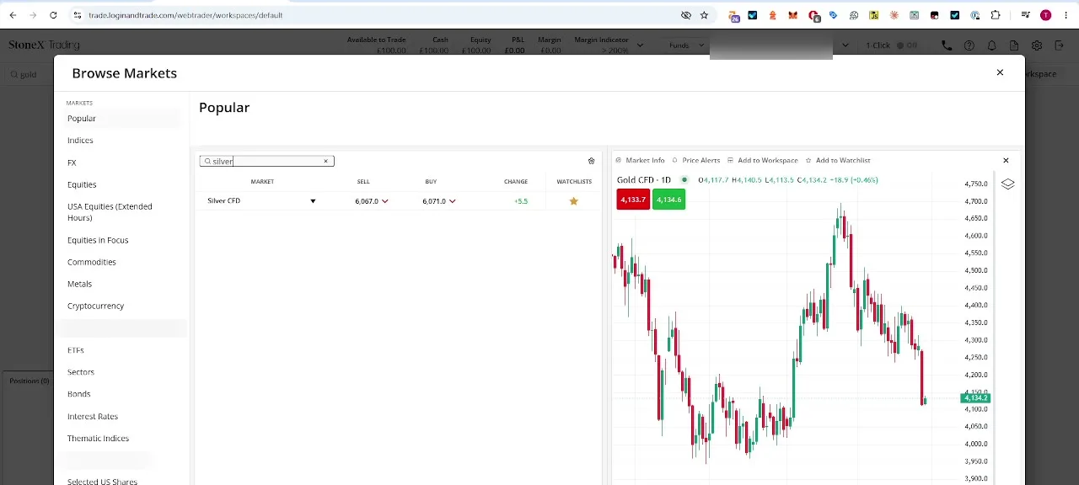Screen dimensions: 1079x485
Task: Open Price Alerts for Gold CFD
Action: 696,160
